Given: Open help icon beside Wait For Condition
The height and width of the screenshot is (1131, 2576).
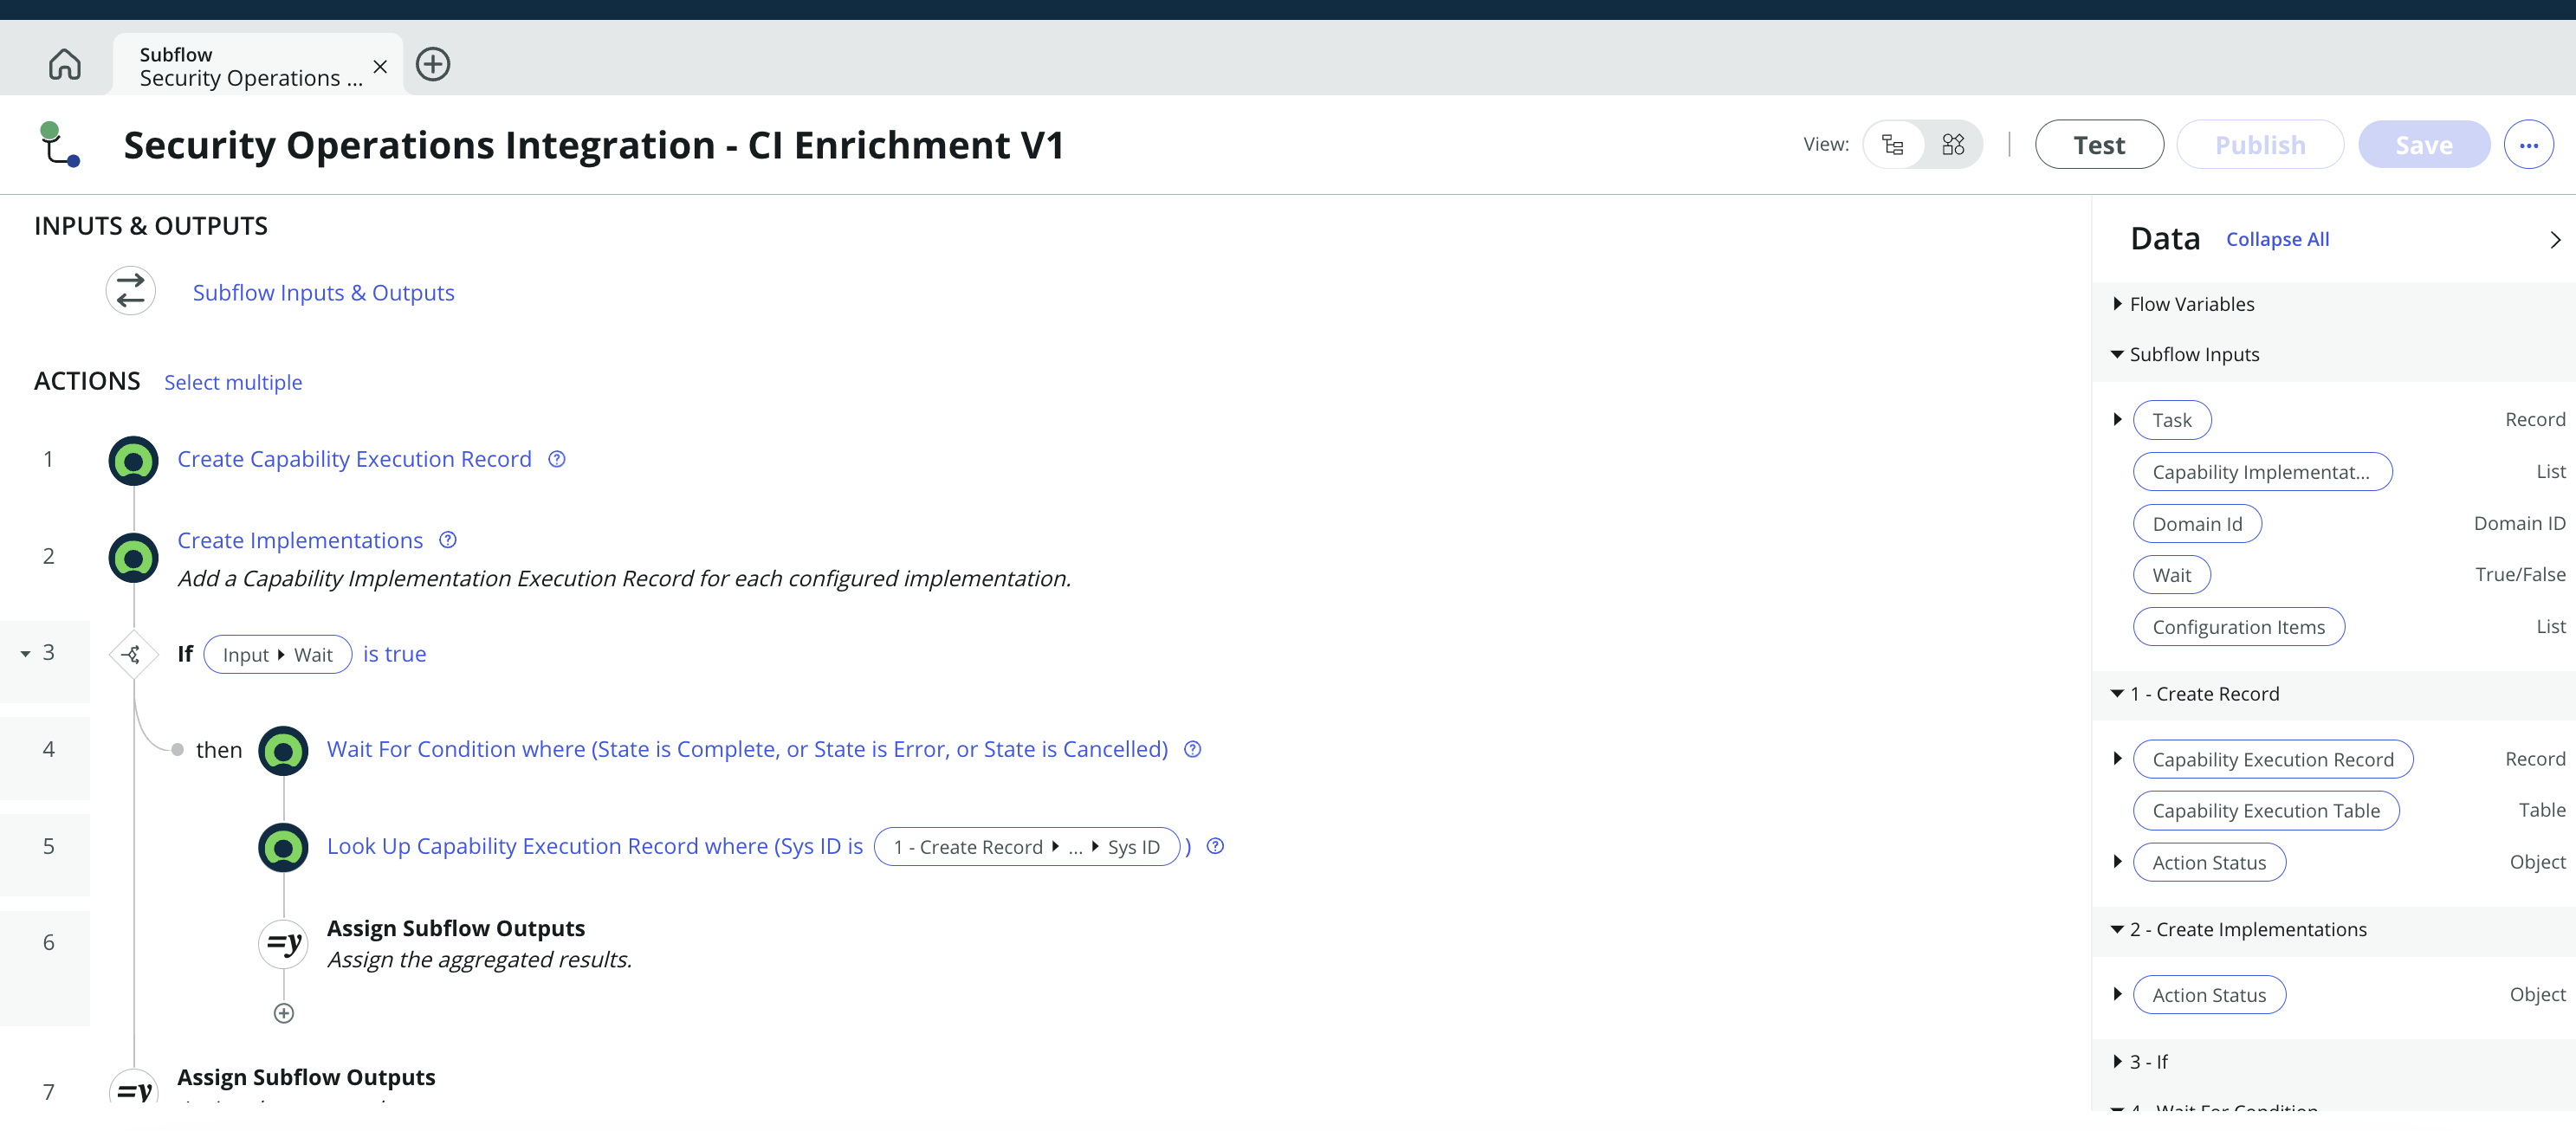Looking at the screenshot, I should (1192, 749).
